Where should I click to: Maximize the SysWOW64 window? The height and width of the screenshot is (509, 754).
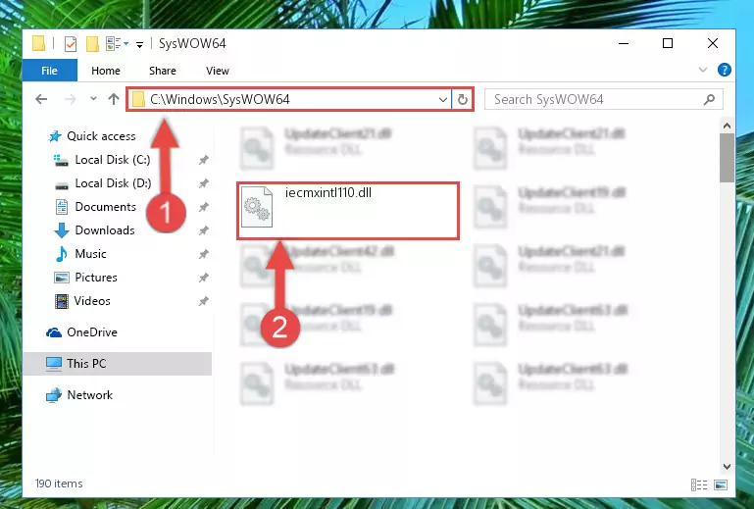668,43
